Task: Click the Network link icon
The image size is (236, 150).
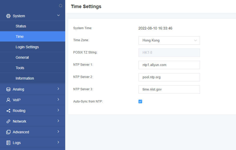Action: 8,121
